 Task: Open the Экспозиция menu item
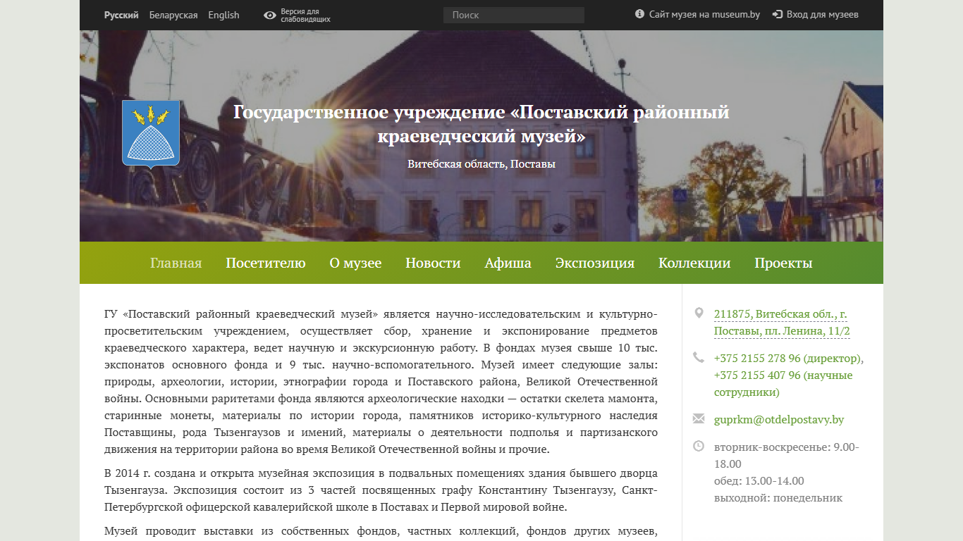tap(595, 263)
